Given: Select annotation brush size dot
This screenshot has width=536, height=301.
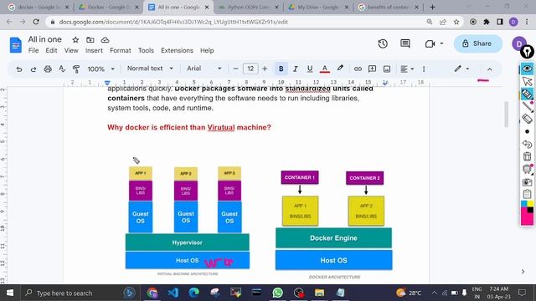Looking at the screenshot, I should point(527,131).
